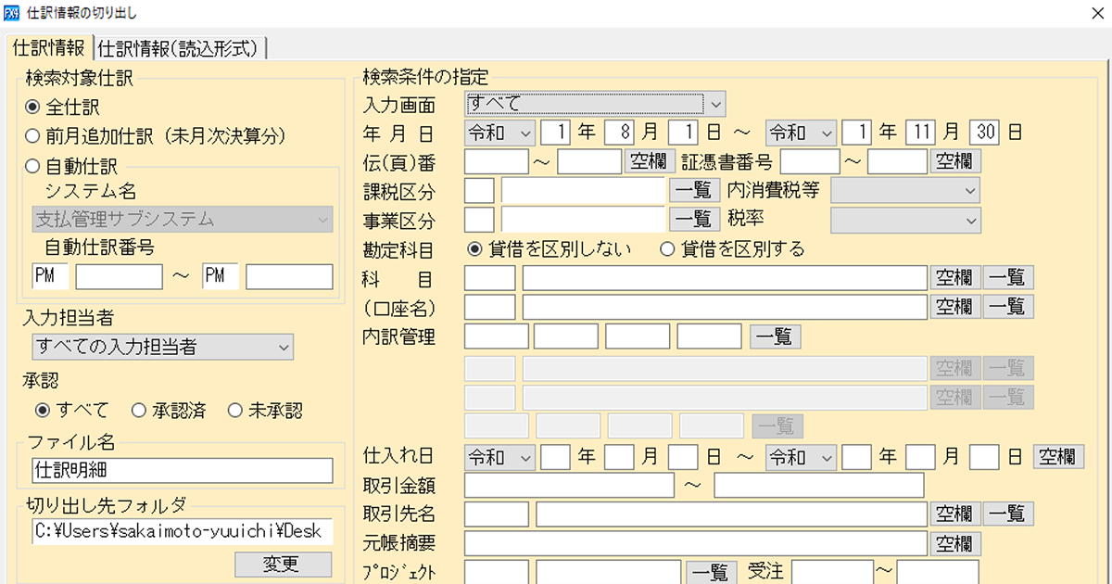This screenshot has height=584, width=1112.
Task: Click 空欄 next to 元帳摘要
Action: tap(955, 543)
